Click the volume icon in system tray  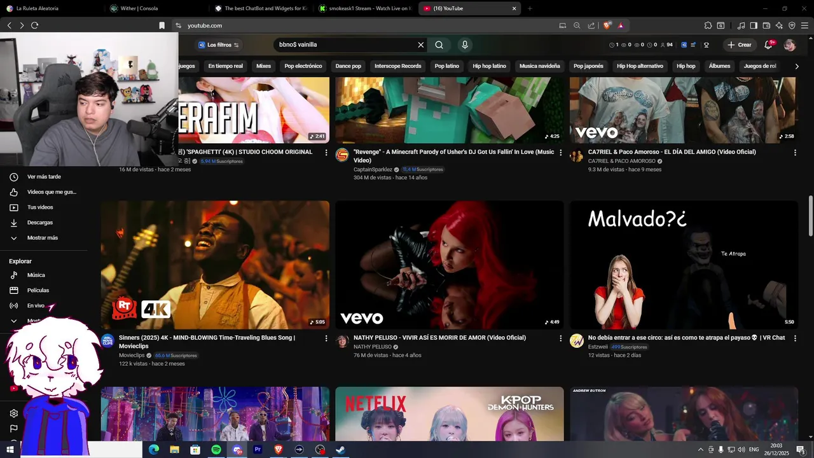click(741, 450)
